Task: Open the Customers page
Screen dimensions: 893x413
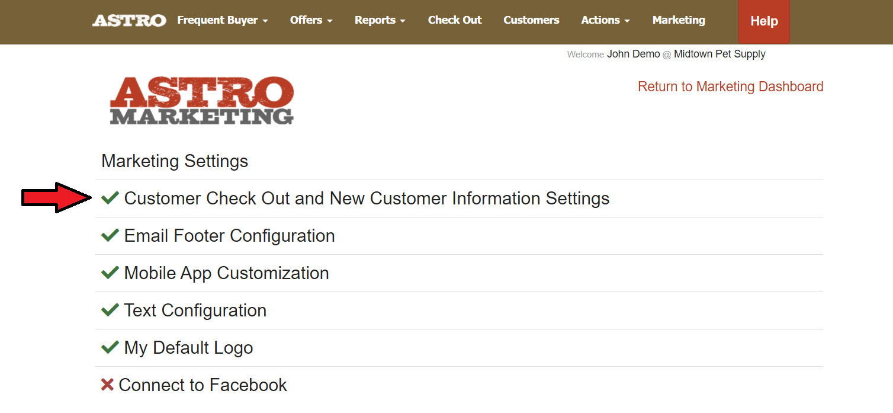Action: (531, 20)
